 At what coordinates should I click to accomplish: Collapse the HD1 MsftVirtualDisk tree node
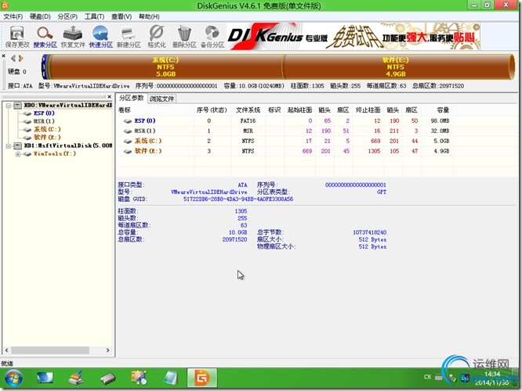click(x=9, y=145)
